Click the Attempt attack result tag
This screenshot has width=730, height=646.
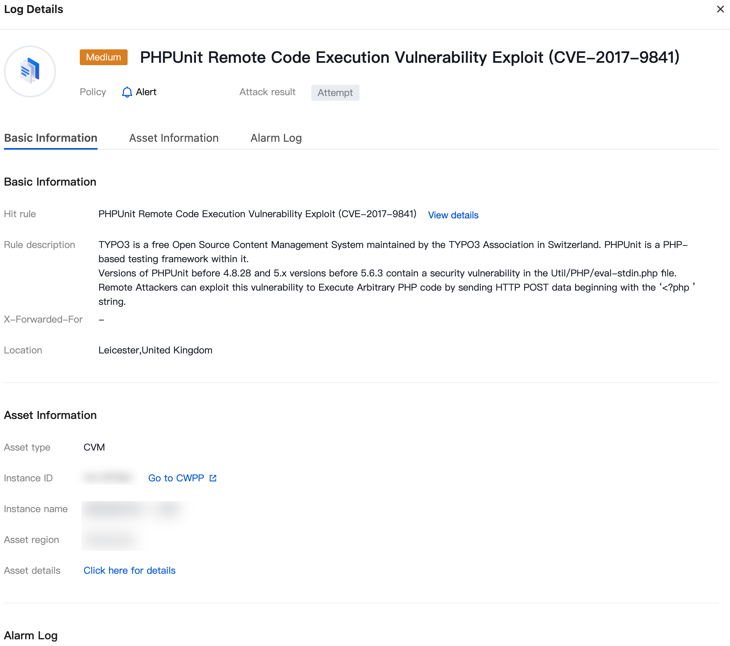pyautogui.click(x=335, y=93)
